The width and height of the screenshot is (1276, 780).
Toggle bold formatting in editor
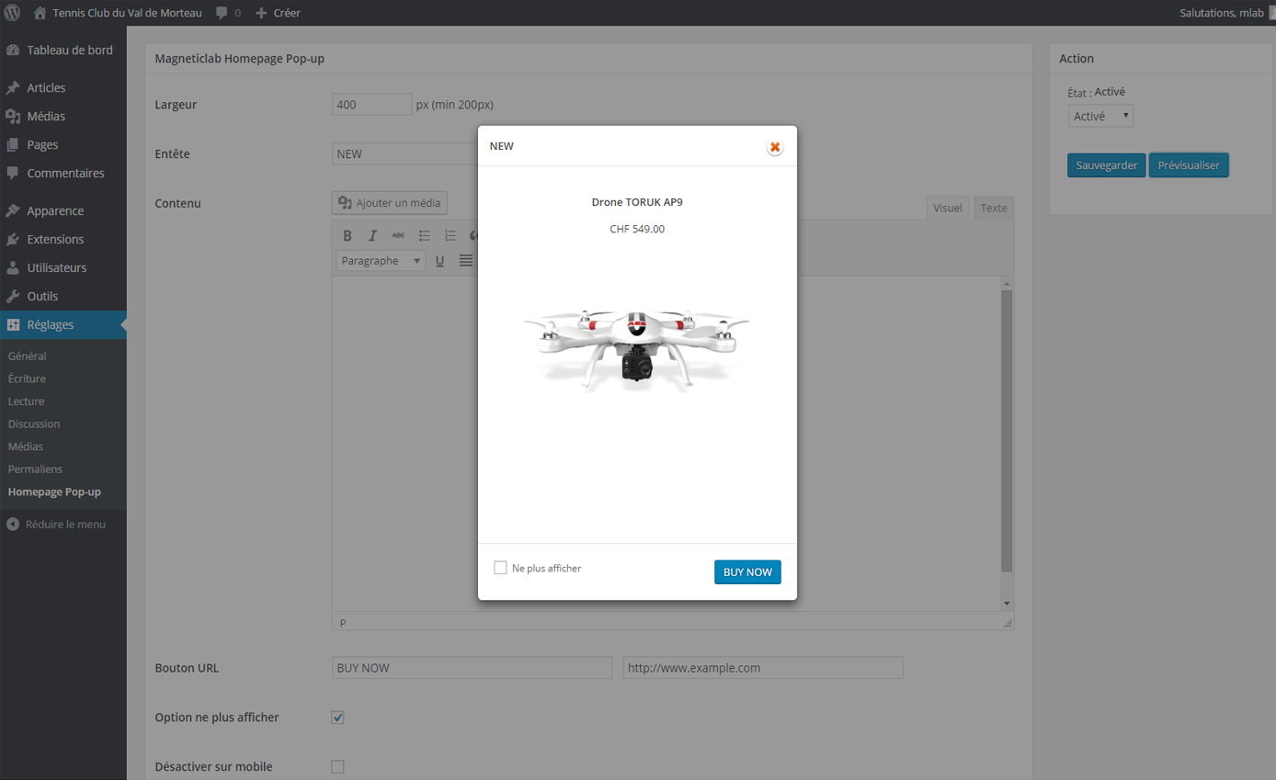coord(347,235)
